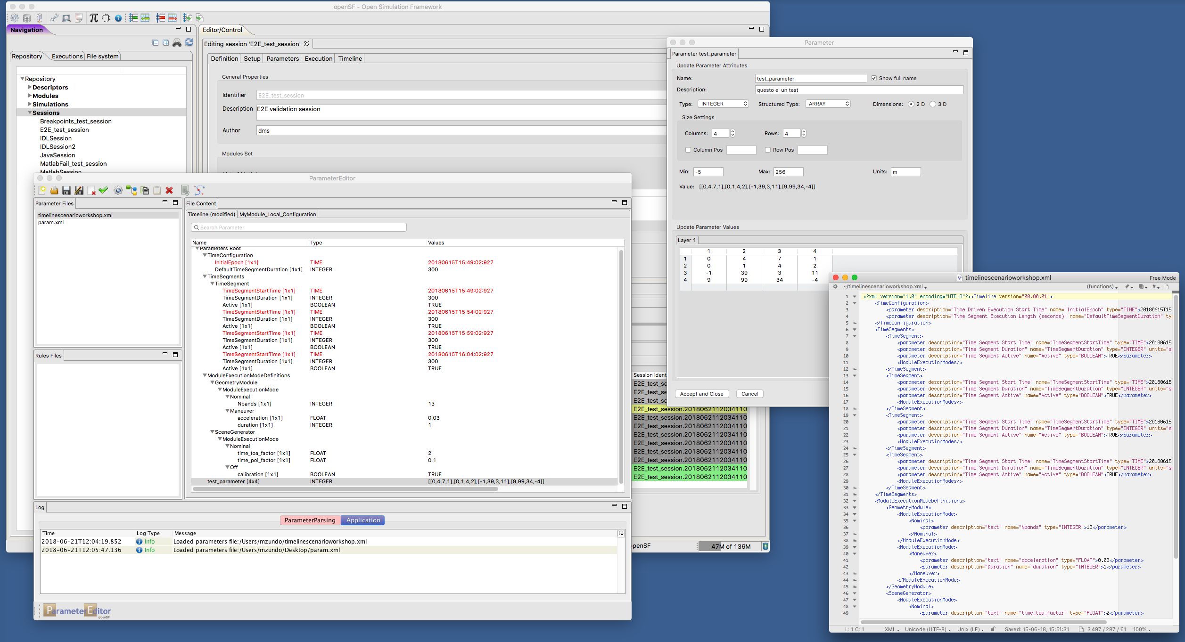The height and width of the screenshot is (642, 1185).
Task: Click the blue help question-mark icon
Action: click(x=118, y=18)
